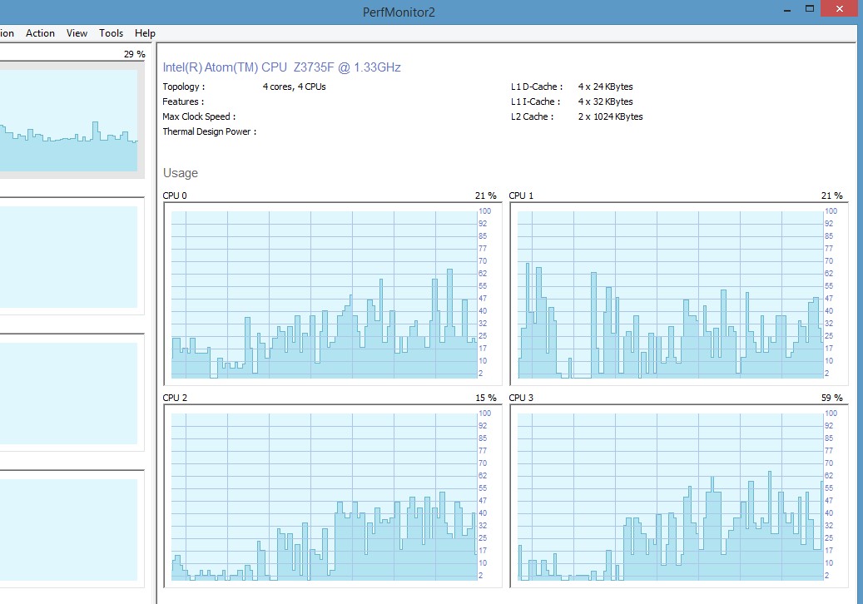Select the CPU 1 usage graph
This screenshot has width=863, height=604.
[x=679, y=295]
